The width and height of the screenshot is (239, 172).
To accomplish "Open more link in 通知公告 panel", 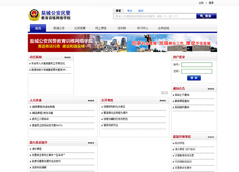I will (211, 89).
